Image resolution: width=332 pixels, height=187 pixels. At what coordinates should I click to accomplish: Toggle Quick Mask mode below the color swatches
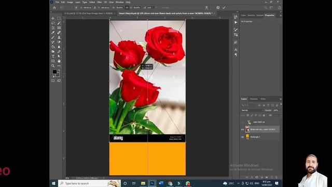pos(53,81)
